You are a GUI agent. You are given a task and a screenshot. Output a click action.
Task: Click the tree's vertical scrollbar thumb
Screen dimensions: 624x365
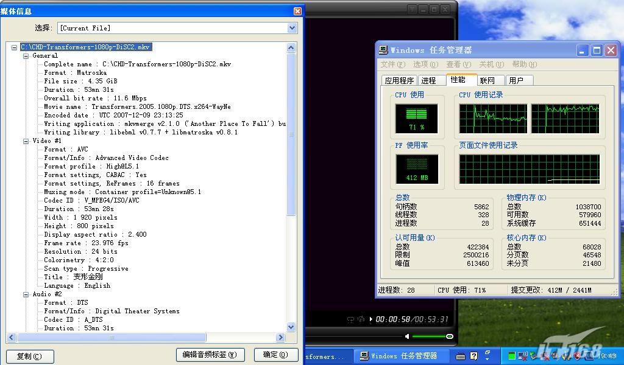pos(291,134)
